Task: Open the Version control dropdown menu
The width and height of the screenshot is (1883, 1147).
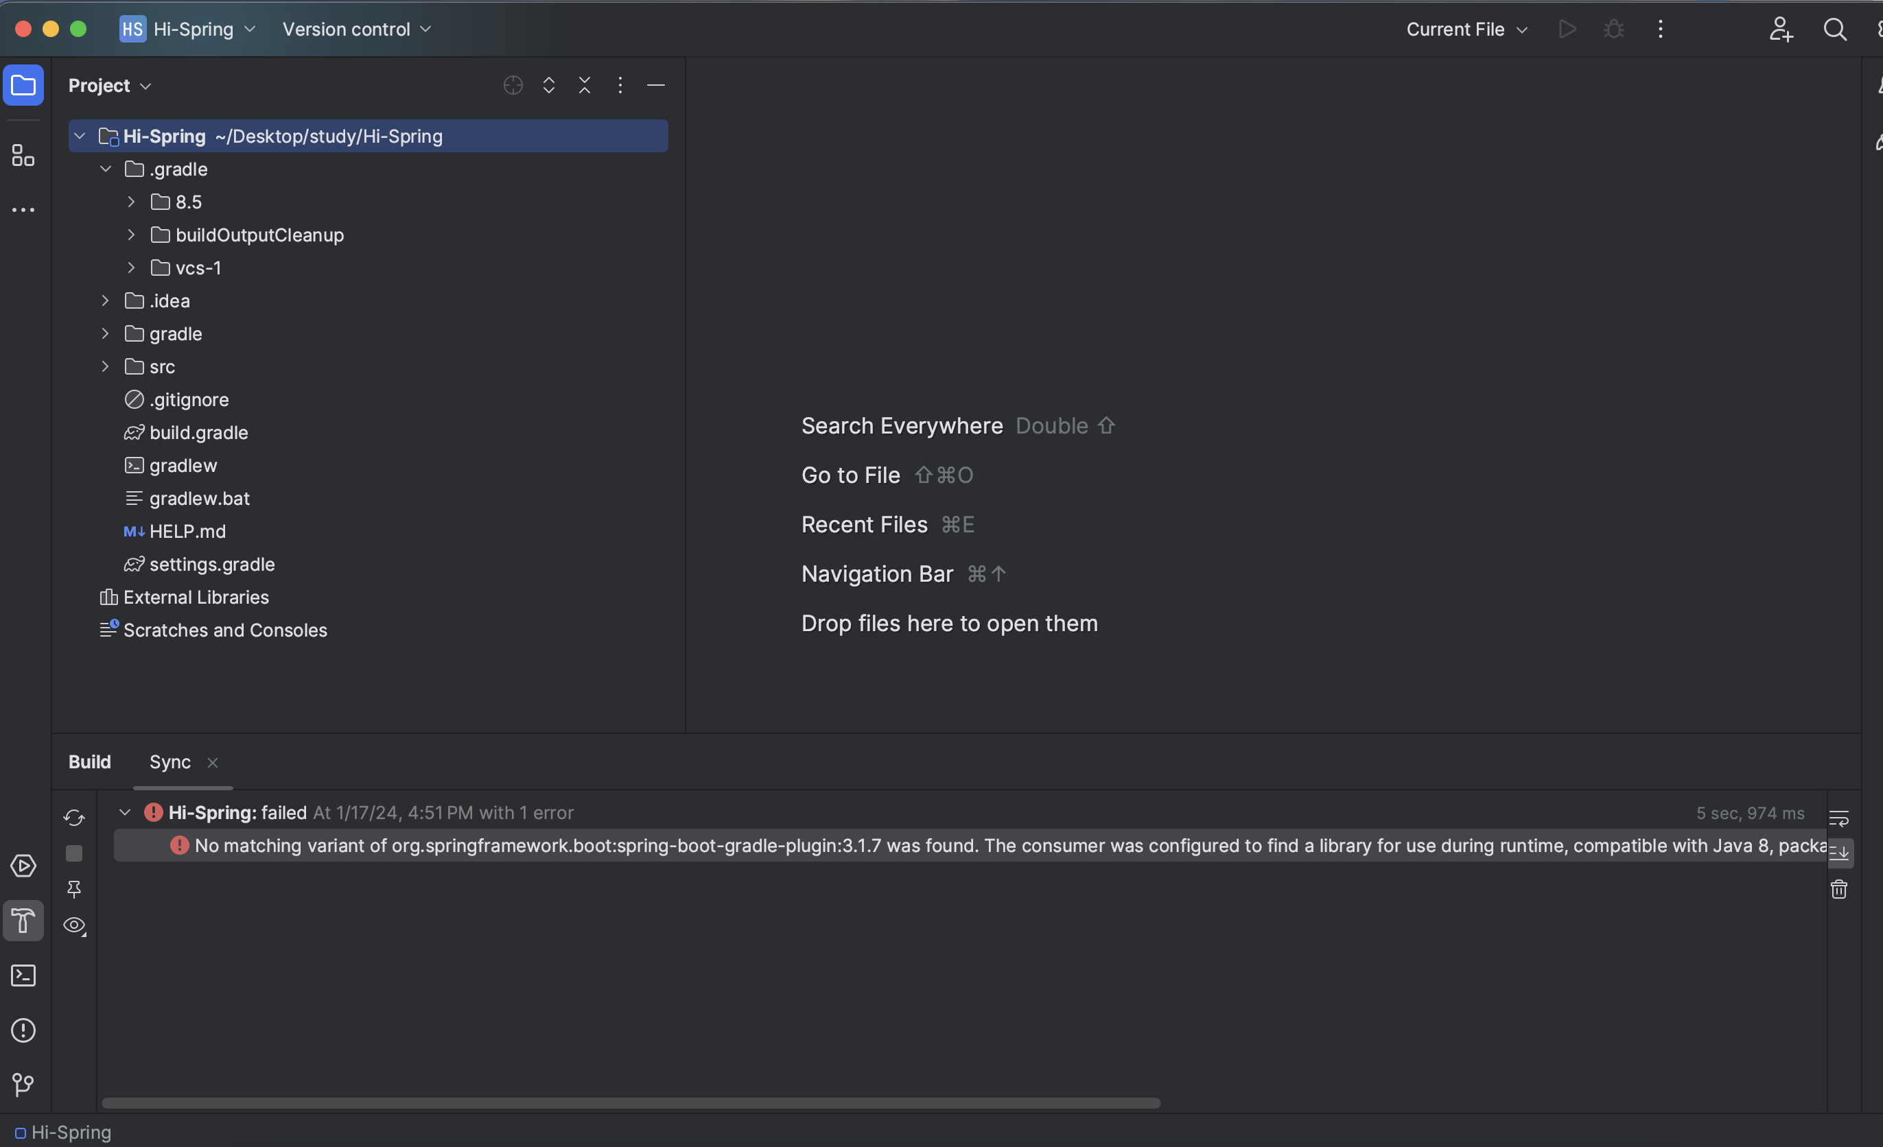Action: pos(356,28)
